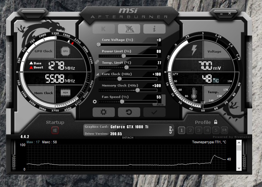The height and width of the screenshot is (187, 262).
Task: Launch the OC Scanner jet icon
Action: click(129, 29)
